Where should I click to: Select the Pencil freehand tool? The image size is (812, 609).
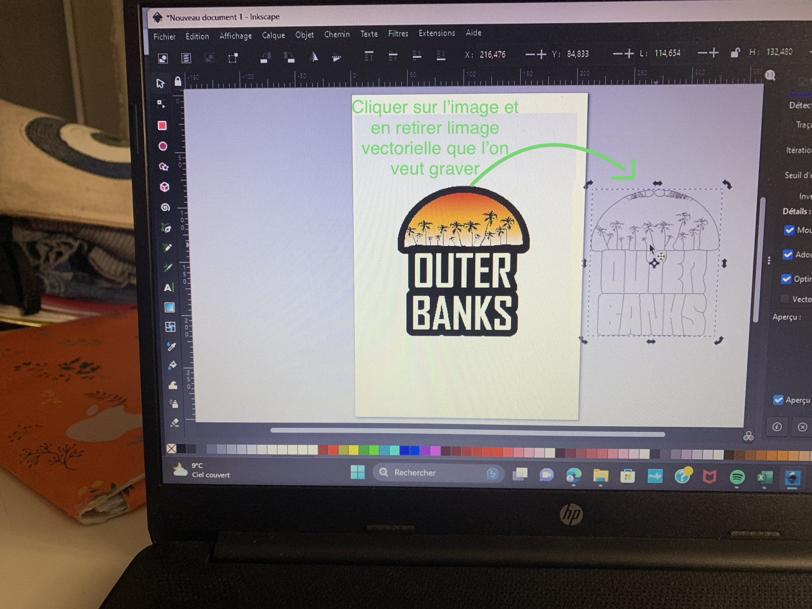(x=167, y=247)
